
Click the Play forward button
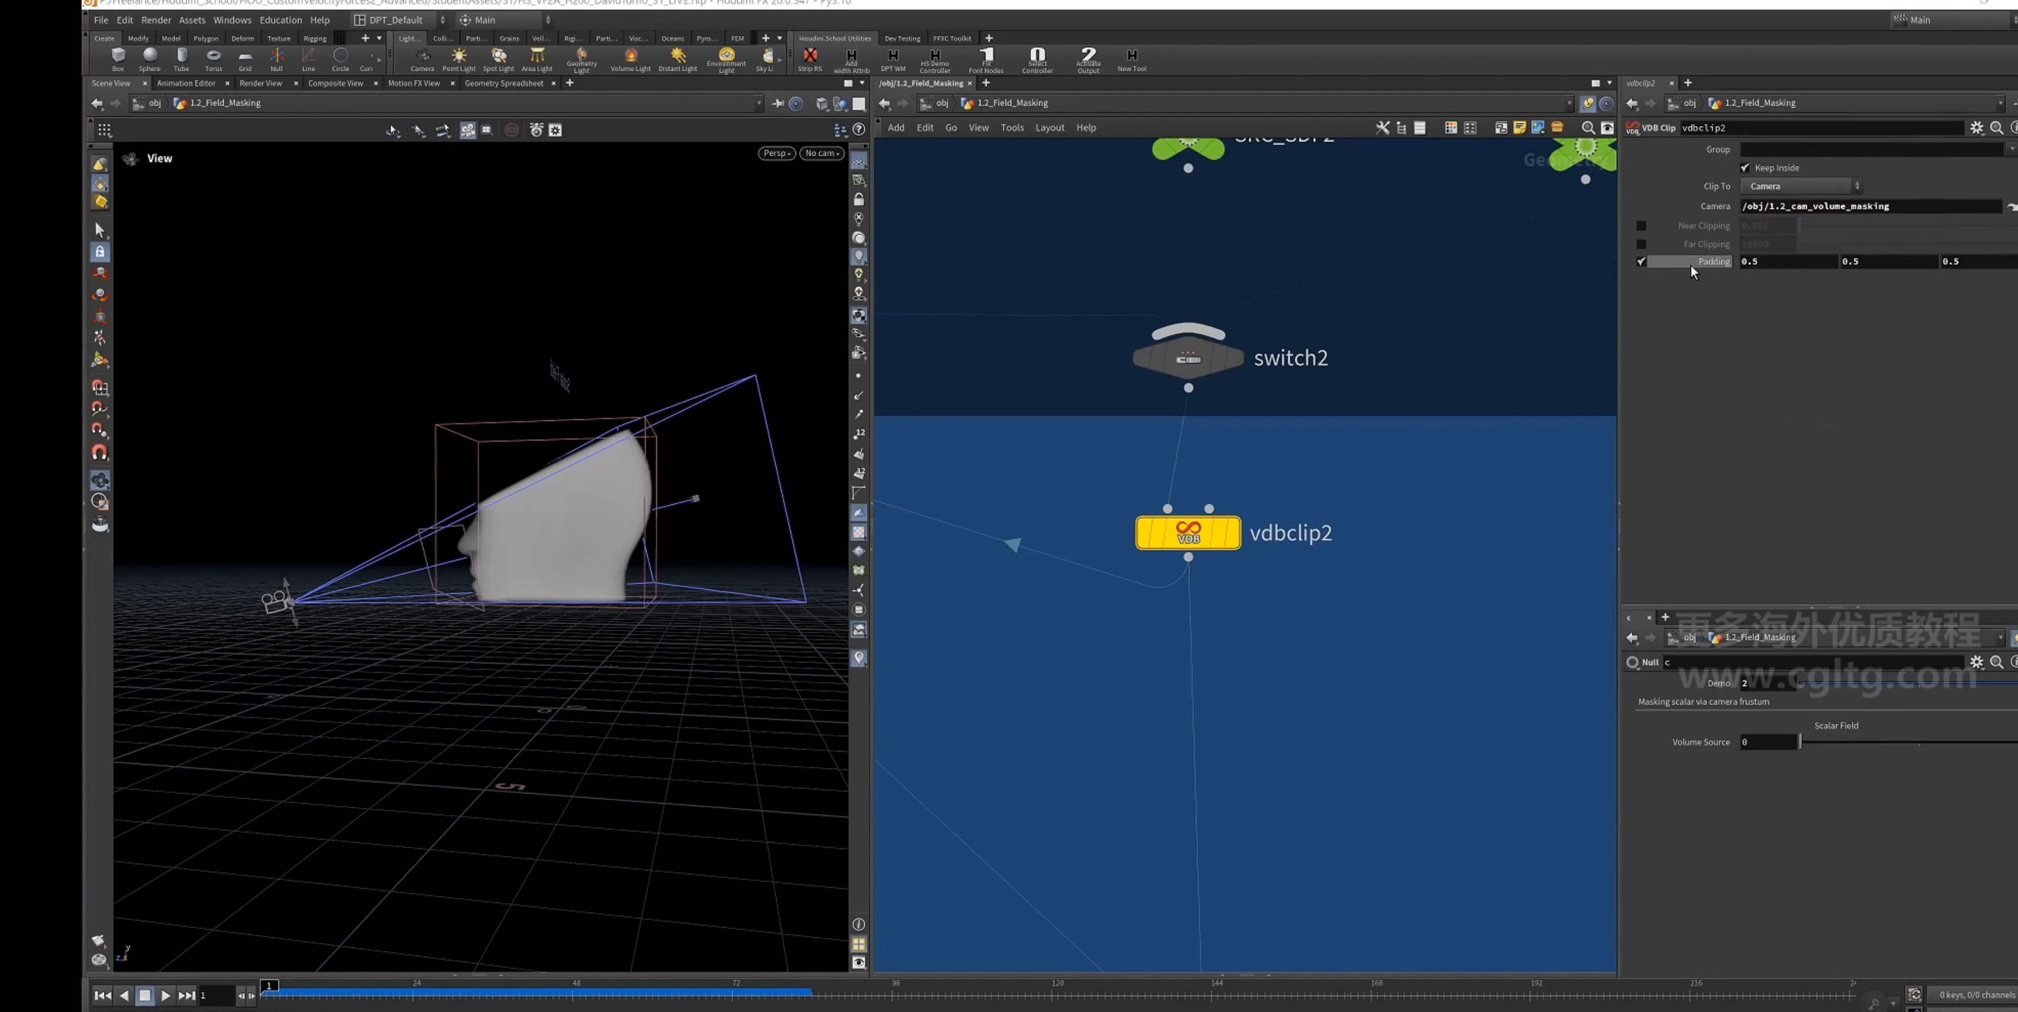(166, 995)
